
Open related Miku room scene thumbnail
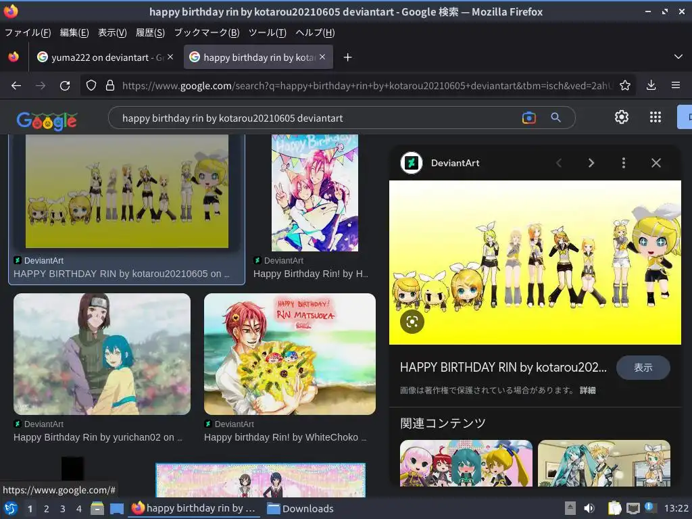(603, 463)
